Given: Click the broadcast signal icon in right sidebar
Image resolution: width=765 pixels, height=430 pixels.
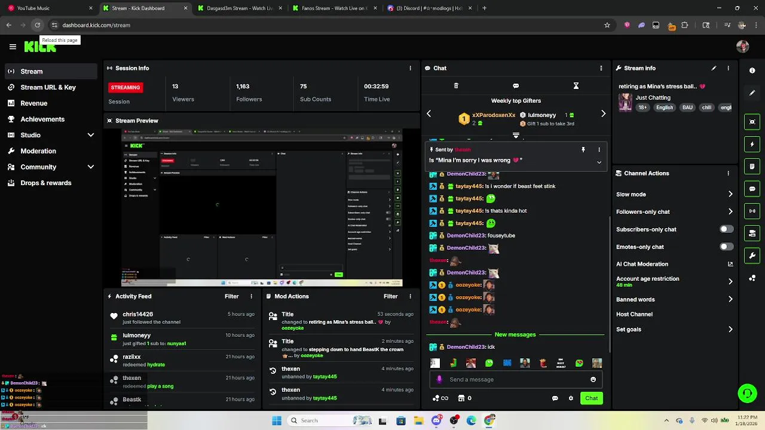Looking at the screenshot, I should (x=752, y=211).
